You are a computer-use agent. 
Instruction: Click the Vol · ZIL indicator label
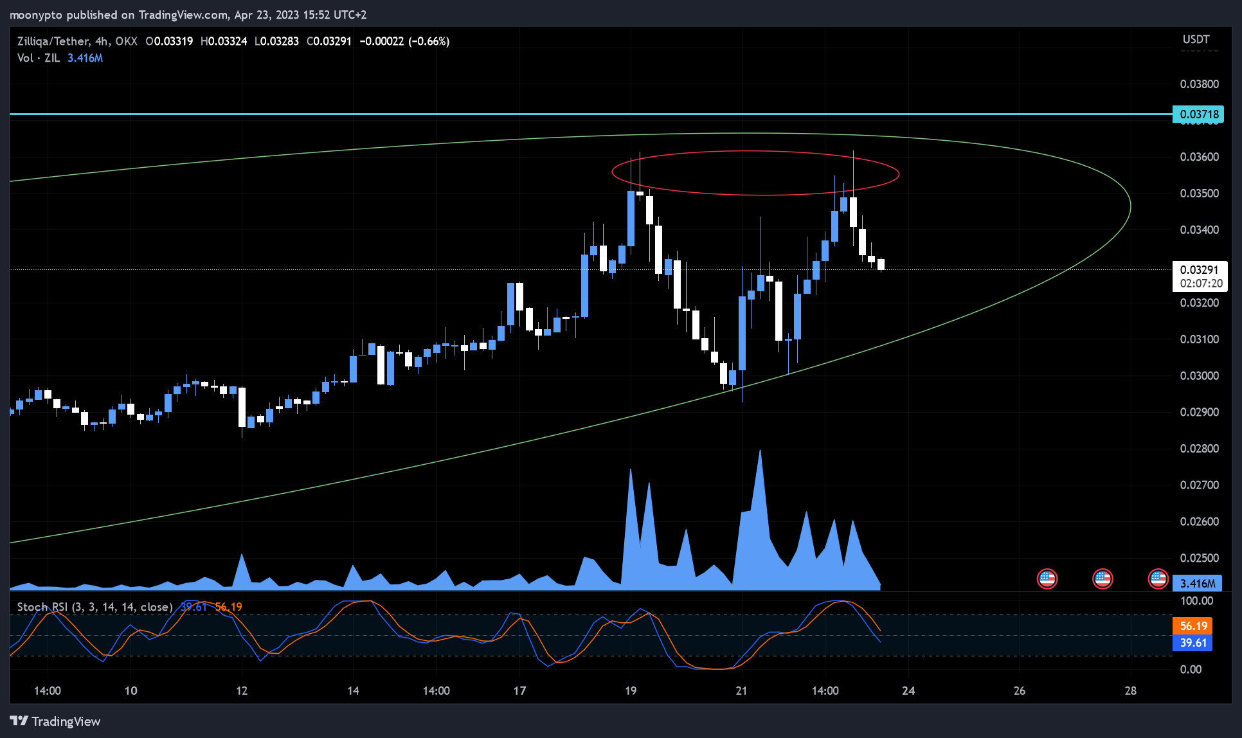click(x=39, y=58)
